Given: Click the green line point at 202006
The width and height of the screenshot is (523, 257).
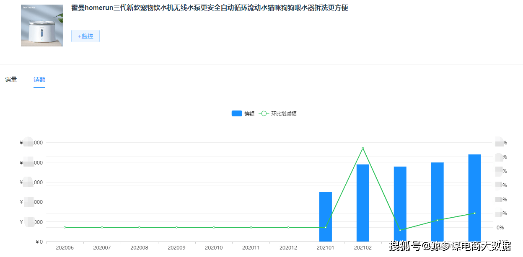Looking at the screenshot, I should [x=65, y=227].
